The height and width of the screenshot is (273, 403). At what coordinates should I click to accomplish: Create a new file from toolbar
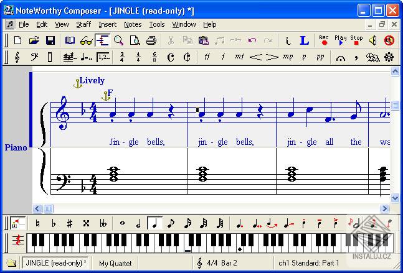click(17, 40)
